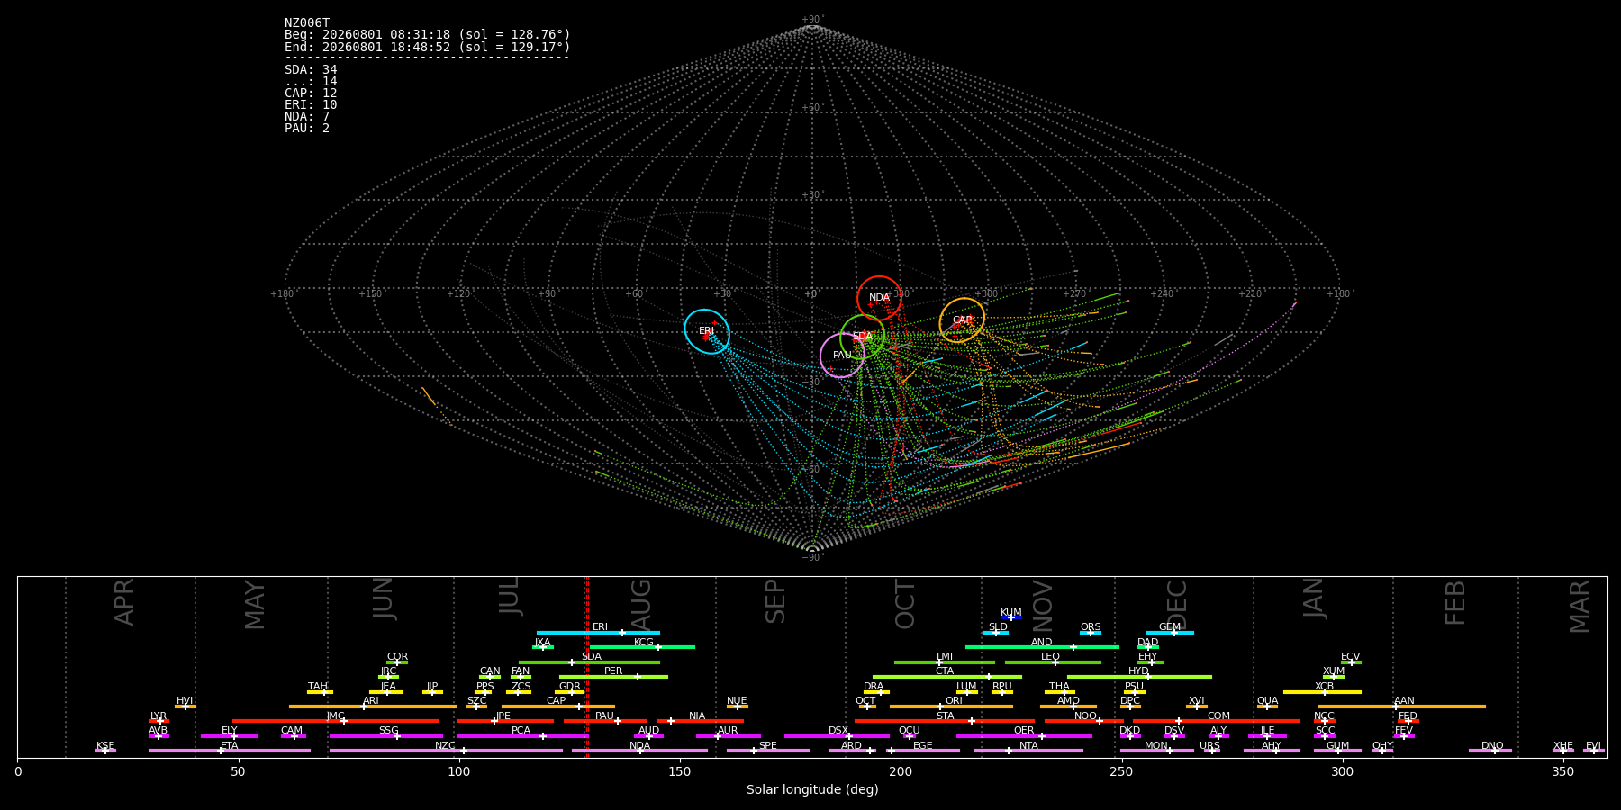Select the ETA shower bar
1621x810 pixels.
[x=230, y=751]
